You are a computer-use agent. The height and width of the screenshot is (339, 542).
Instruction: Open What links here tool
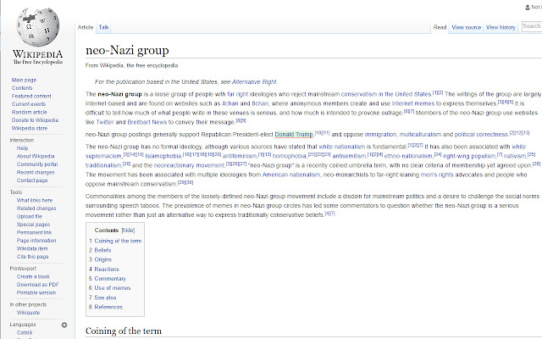(x=35, y=200)
